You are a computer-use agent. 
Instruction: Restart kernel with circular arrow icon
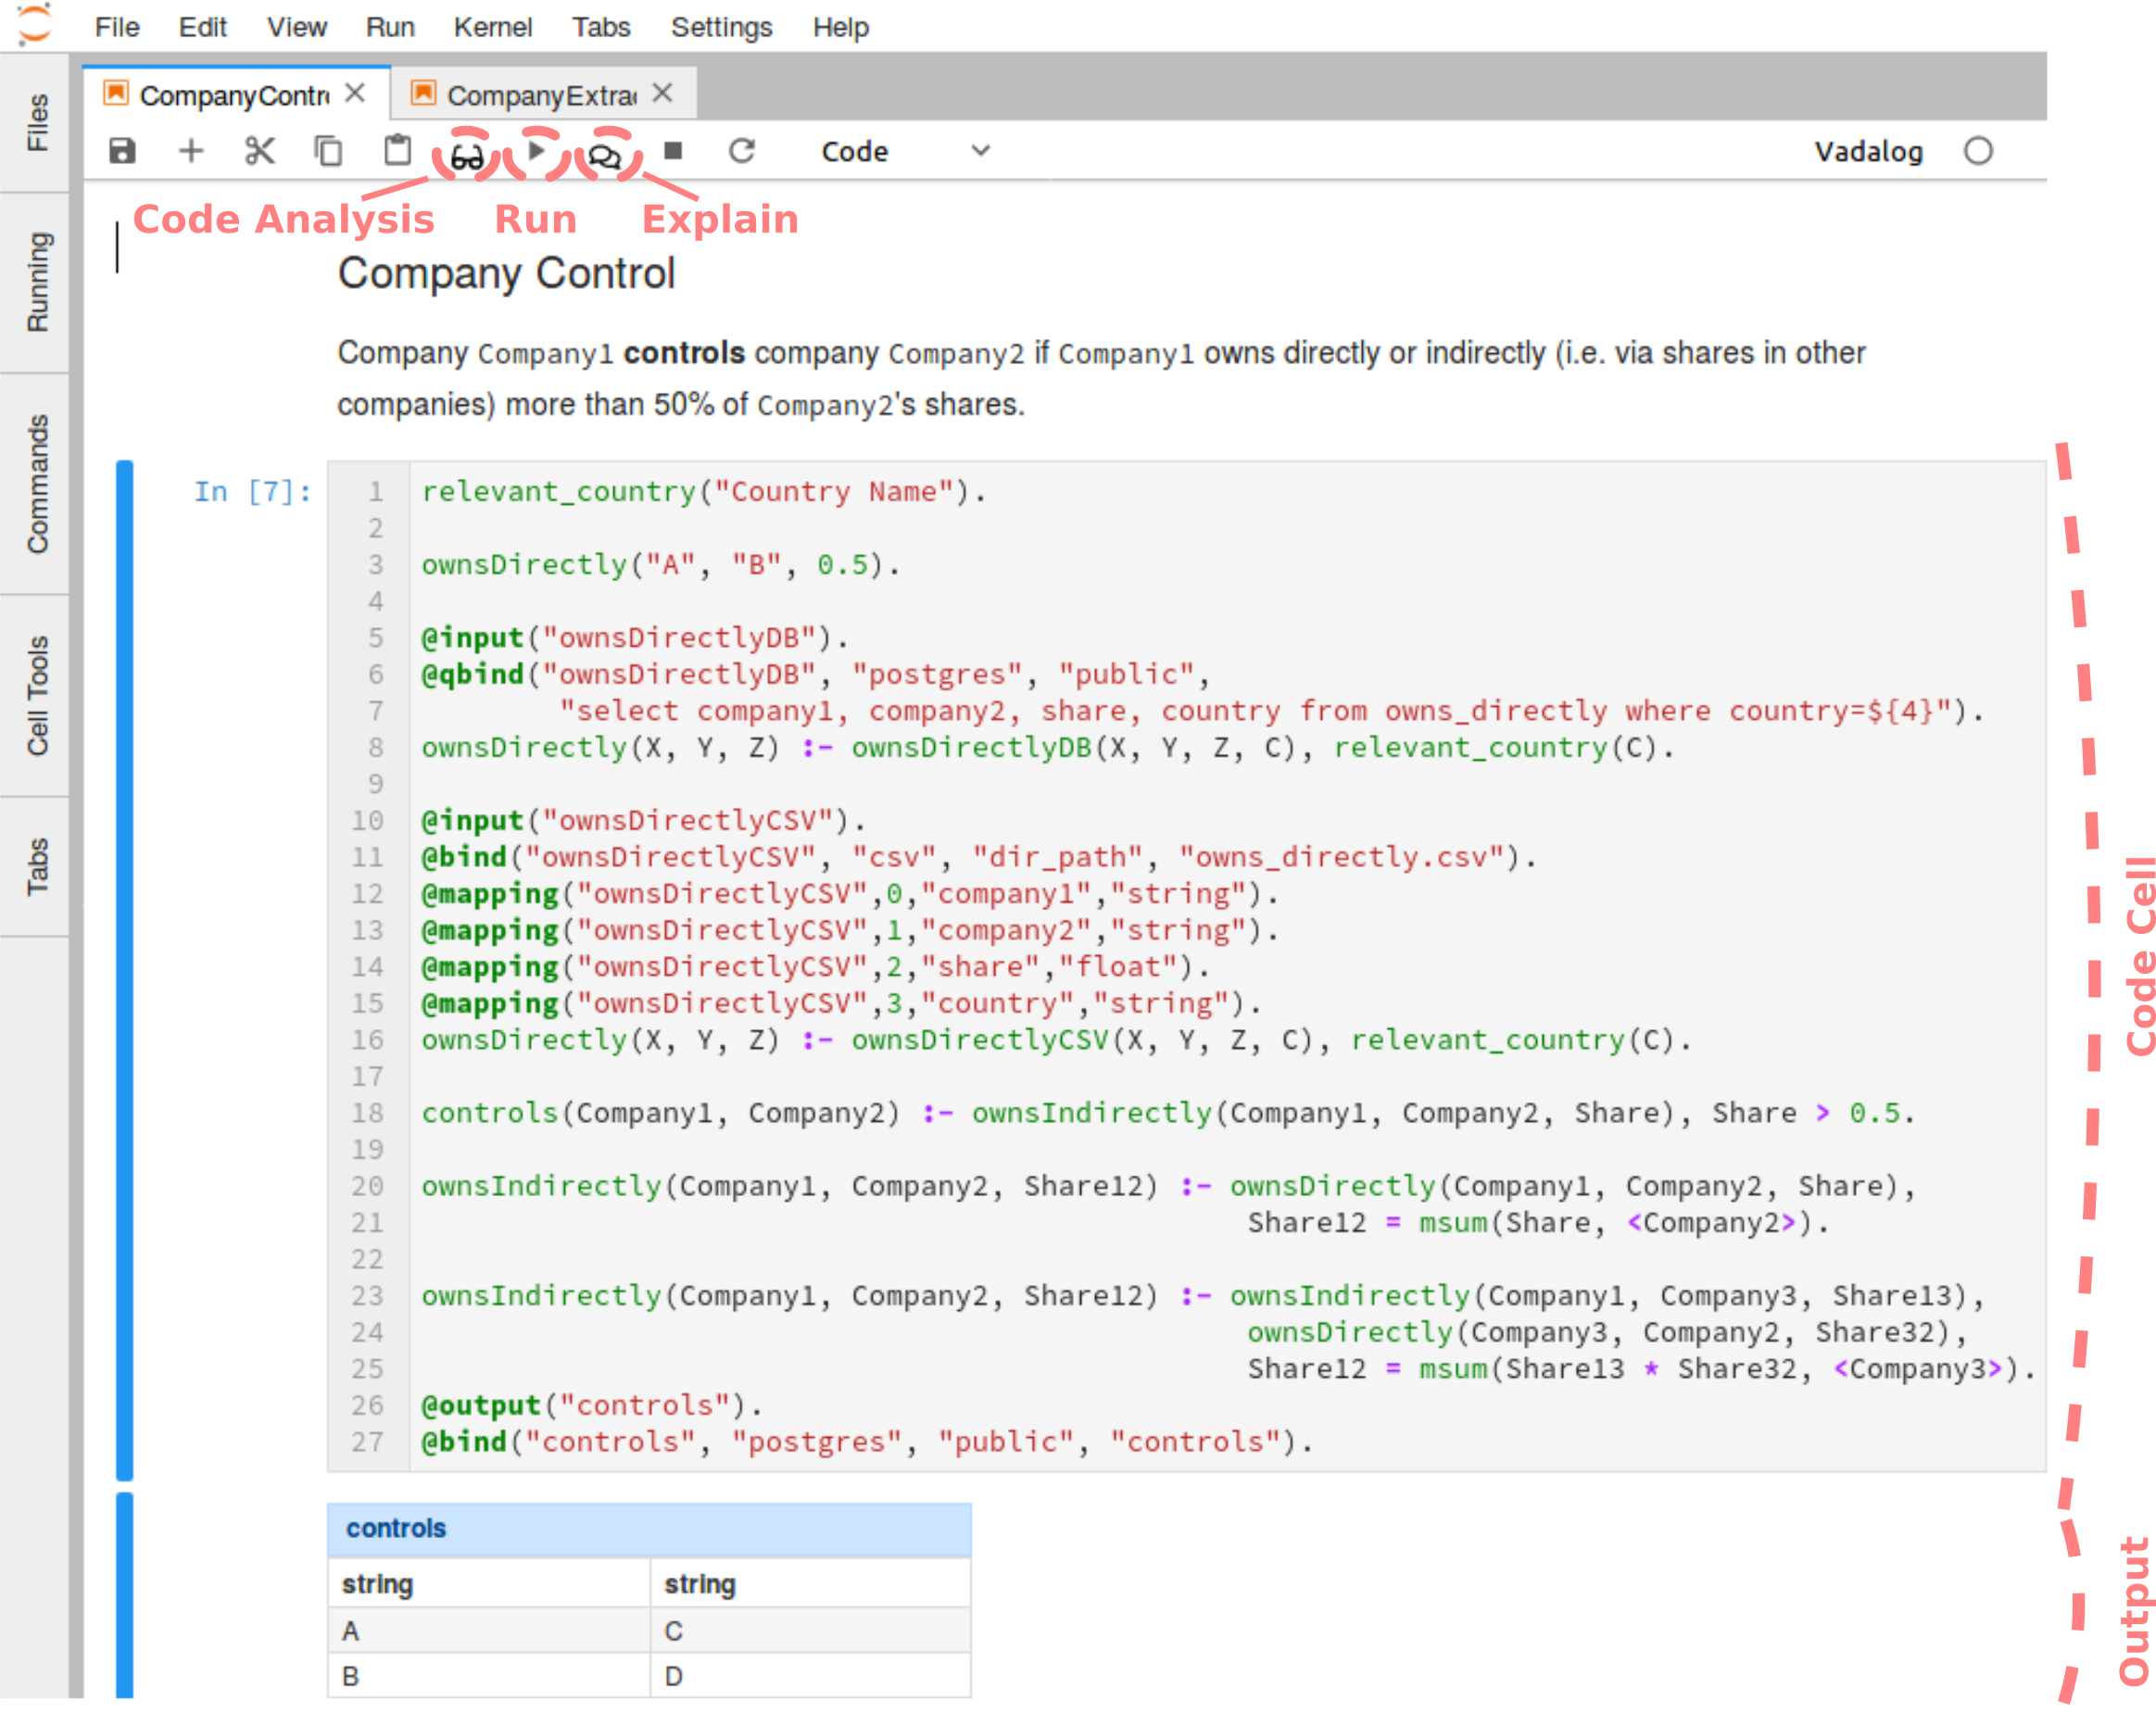[741, 151]
